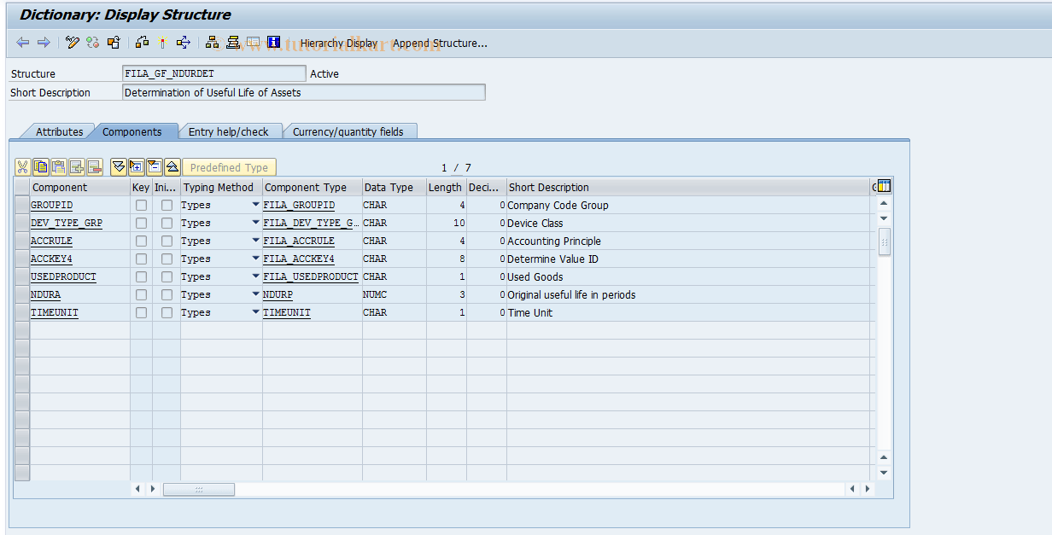Image resolution: width=1052 pixels, height=535 pixels.
Task: Open the Typing Method dropdown for USEDPRODUCT
Action: pos(254,276)
